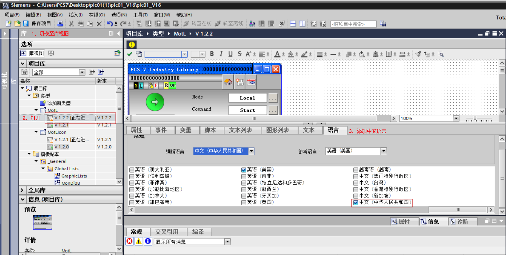Screen dimensions: 506x255
Task: Click the yellow warning icon above faceplate toolbar
Action: click(x=132, y=44)
